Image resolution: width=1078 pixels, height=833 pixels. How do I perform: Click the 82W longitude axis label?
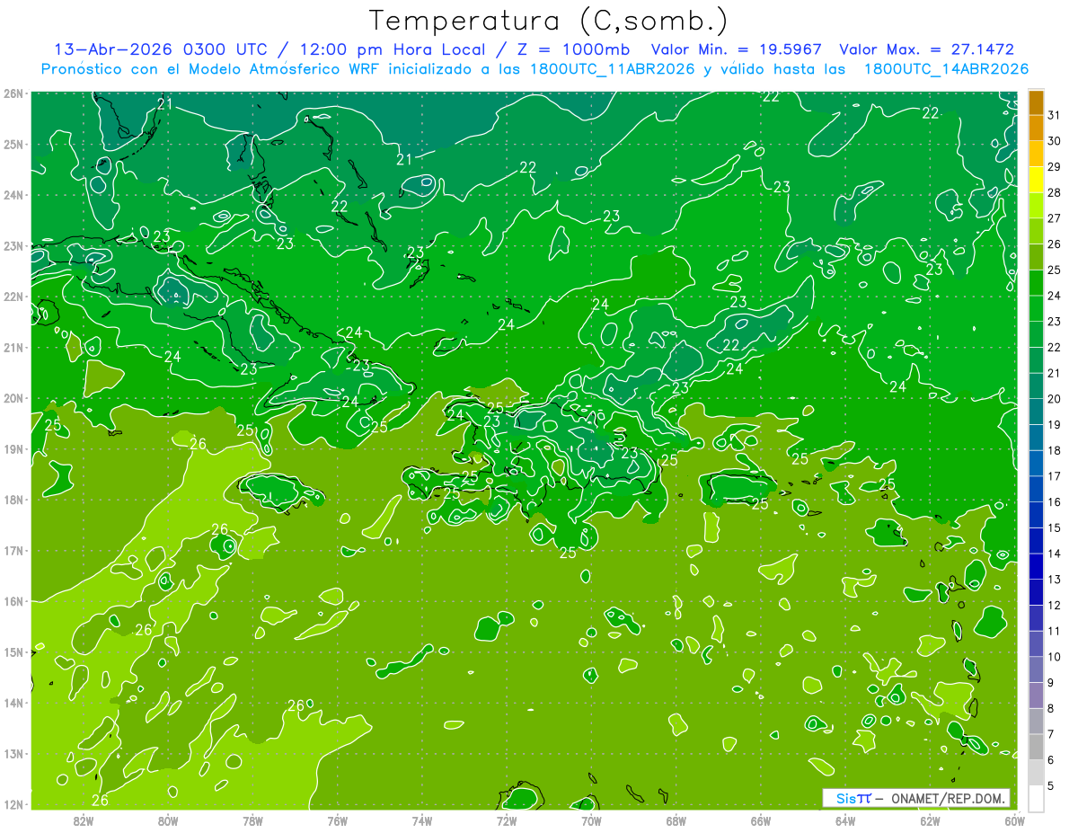tap(83, 820)
